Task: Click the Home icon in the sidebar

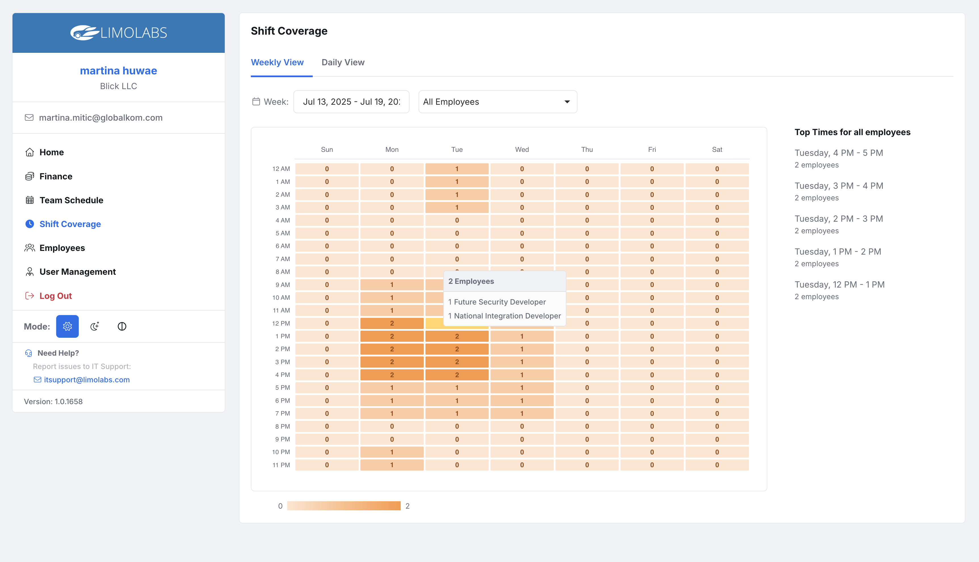Action: 30,152
